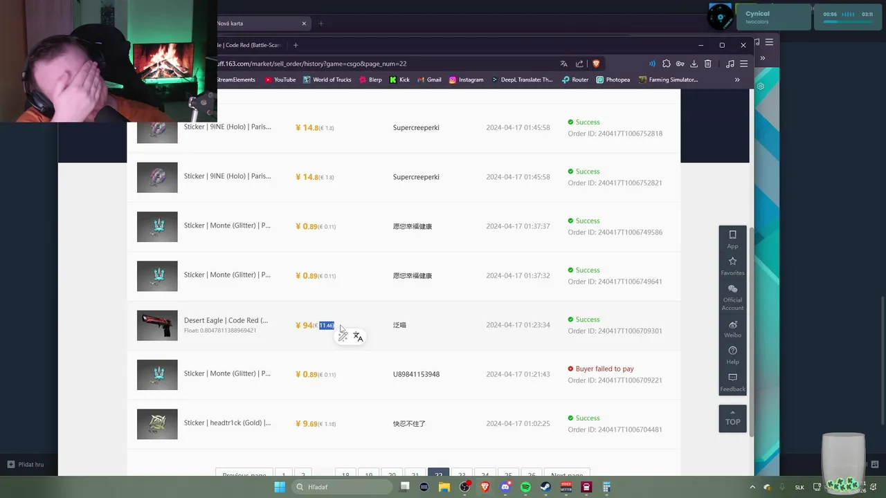Image resolution: width=886 pixels, height=498 pixels.
Task: Open the DeepL Translate bookmark
Action: click(x=522, y=80)
